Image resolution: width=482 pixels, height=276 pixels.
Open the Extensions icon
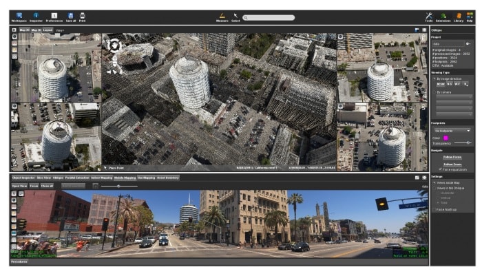tap(443, 17)
